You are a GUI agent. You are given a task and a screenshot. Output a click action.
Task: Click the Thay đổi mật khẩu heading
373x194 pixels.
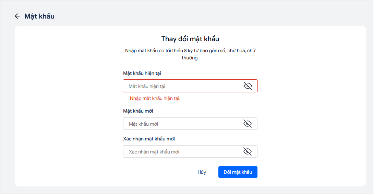(190, 39)
